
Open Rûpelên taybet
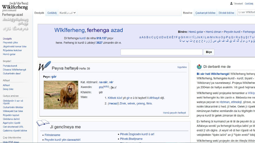coord(11,115)
